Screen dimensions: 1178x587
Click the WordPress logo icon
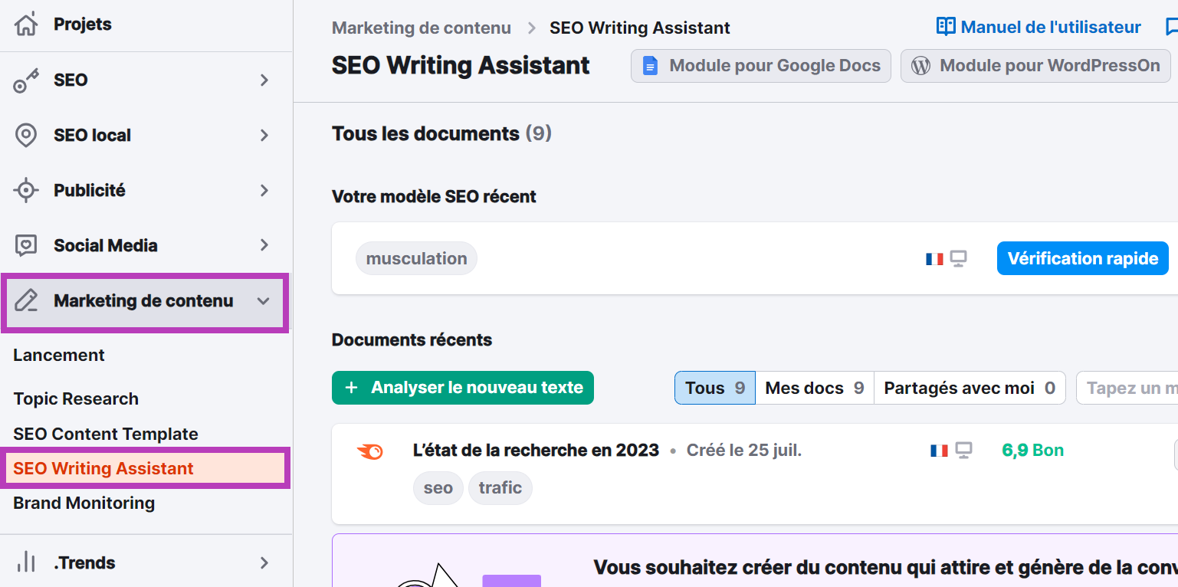(920, 66)
